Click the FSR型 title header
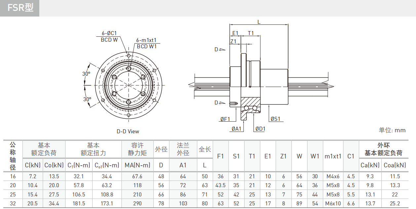 tap(20, 8)
